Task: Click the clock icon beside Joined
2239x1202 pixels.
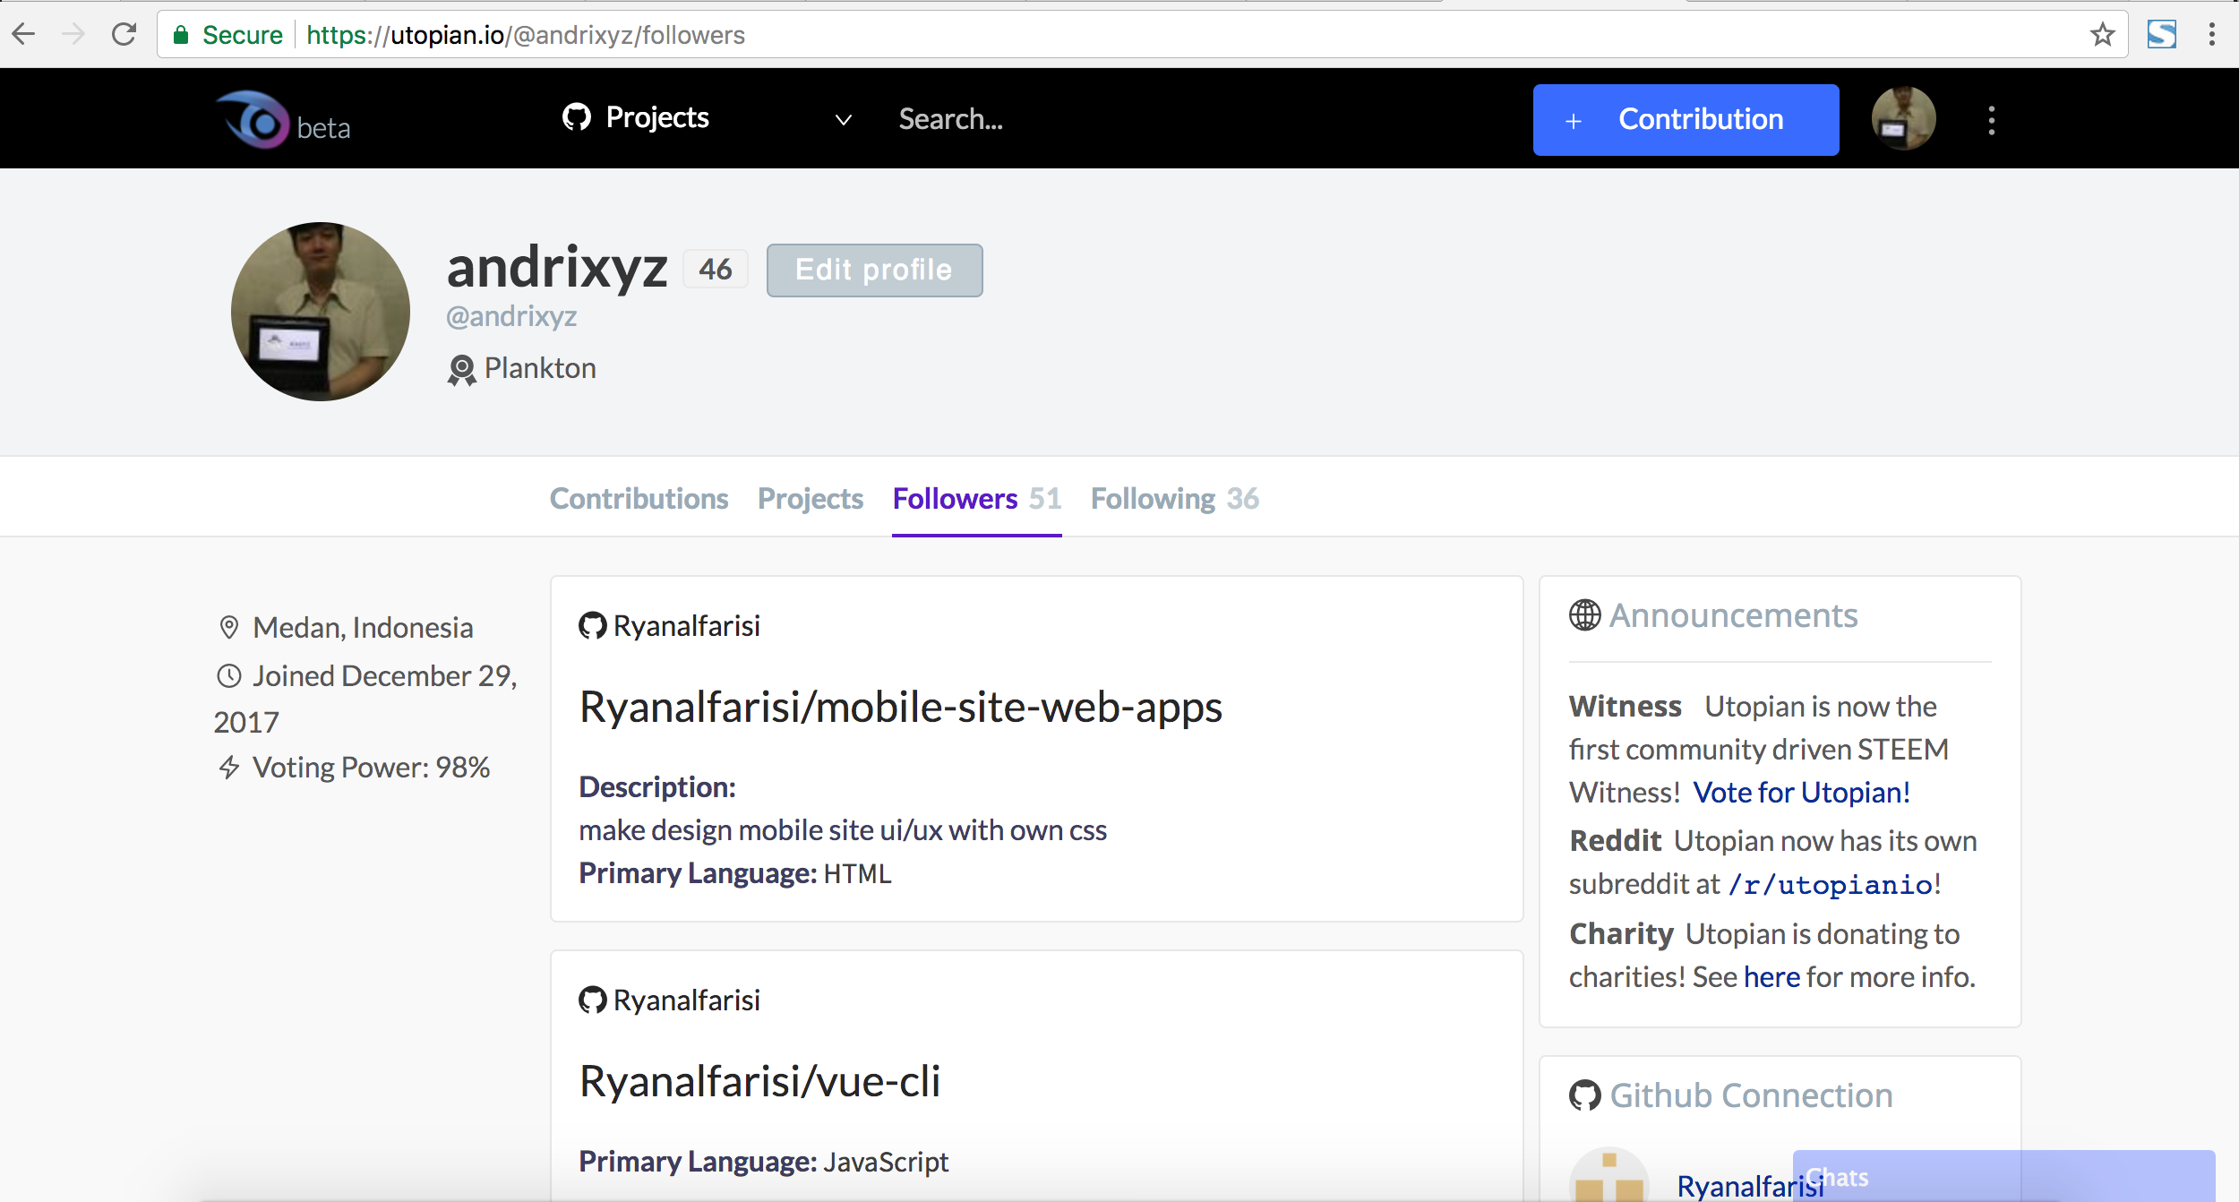Action: click(x=229, y=675)
